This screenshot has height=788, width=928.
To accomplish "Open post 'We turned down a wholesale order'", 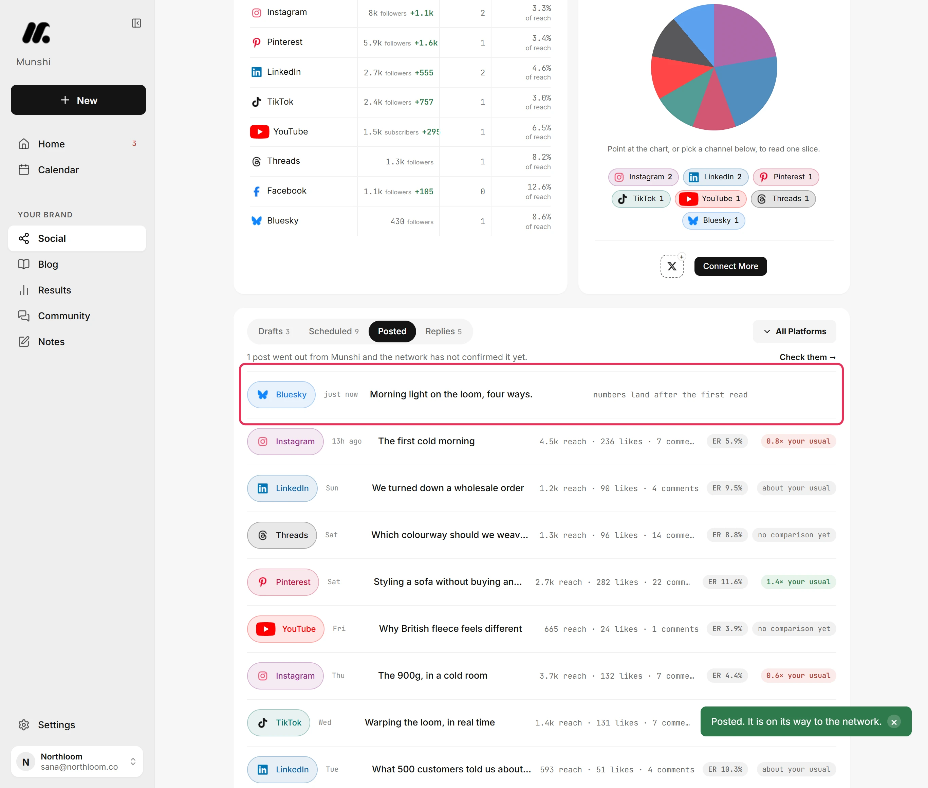I will point(448,488).
